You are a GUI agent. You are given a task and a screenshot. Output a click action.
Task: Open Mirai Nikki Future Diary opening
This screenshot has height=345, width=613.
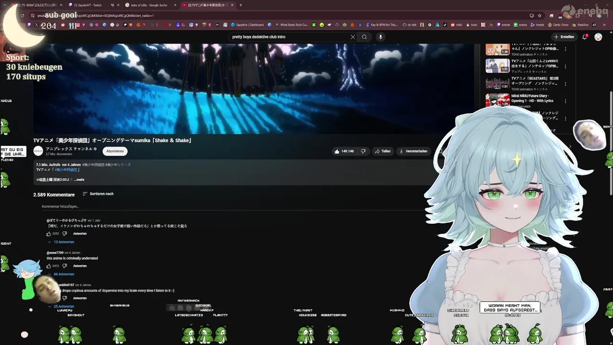pyautogui.click(x=532, y=98)
